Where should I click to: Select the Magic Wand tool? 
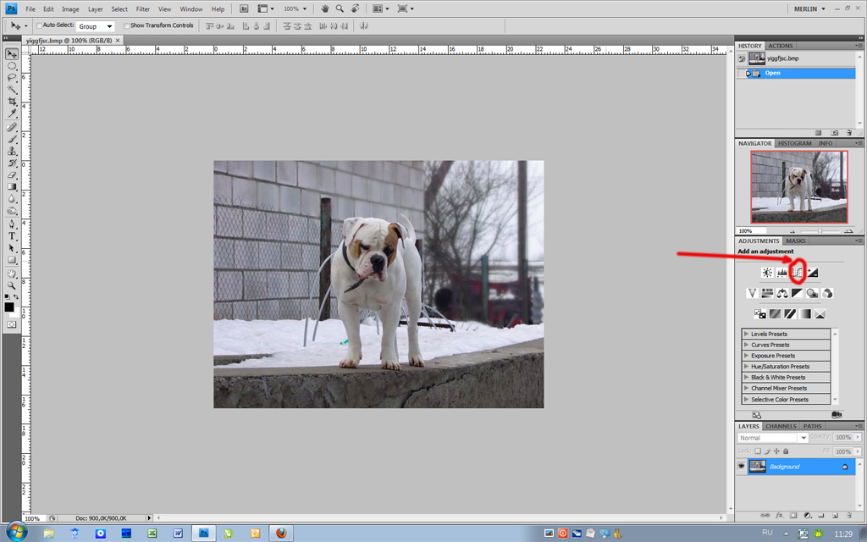12,90
